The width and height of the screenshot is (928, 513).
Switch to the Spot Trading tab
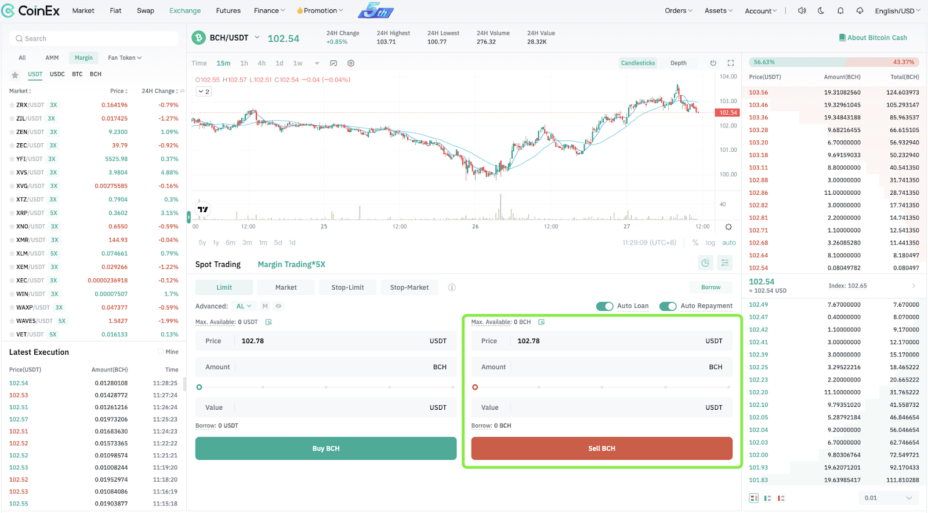[x=217, y=264]
